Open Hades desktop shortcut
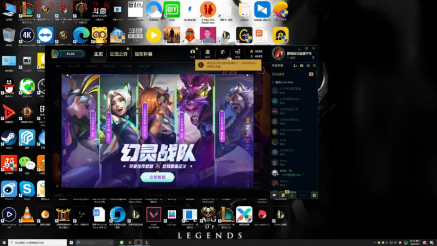The height and width of the screenshot is (246, 437). pyautogui.click(x=208, y=216)
